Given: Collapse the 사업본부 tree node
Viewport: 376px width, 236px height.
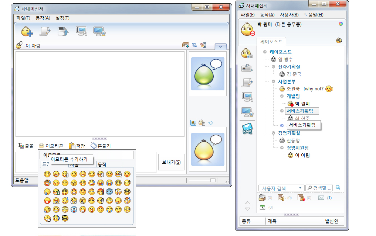Looking at the screenshot, I should [x=274, y=81].
